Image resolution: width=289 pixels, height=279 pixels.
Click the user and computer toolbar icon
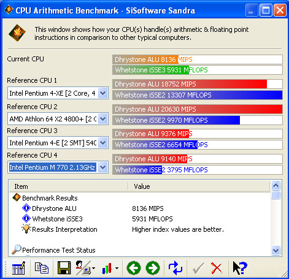[x=83, y=268]
